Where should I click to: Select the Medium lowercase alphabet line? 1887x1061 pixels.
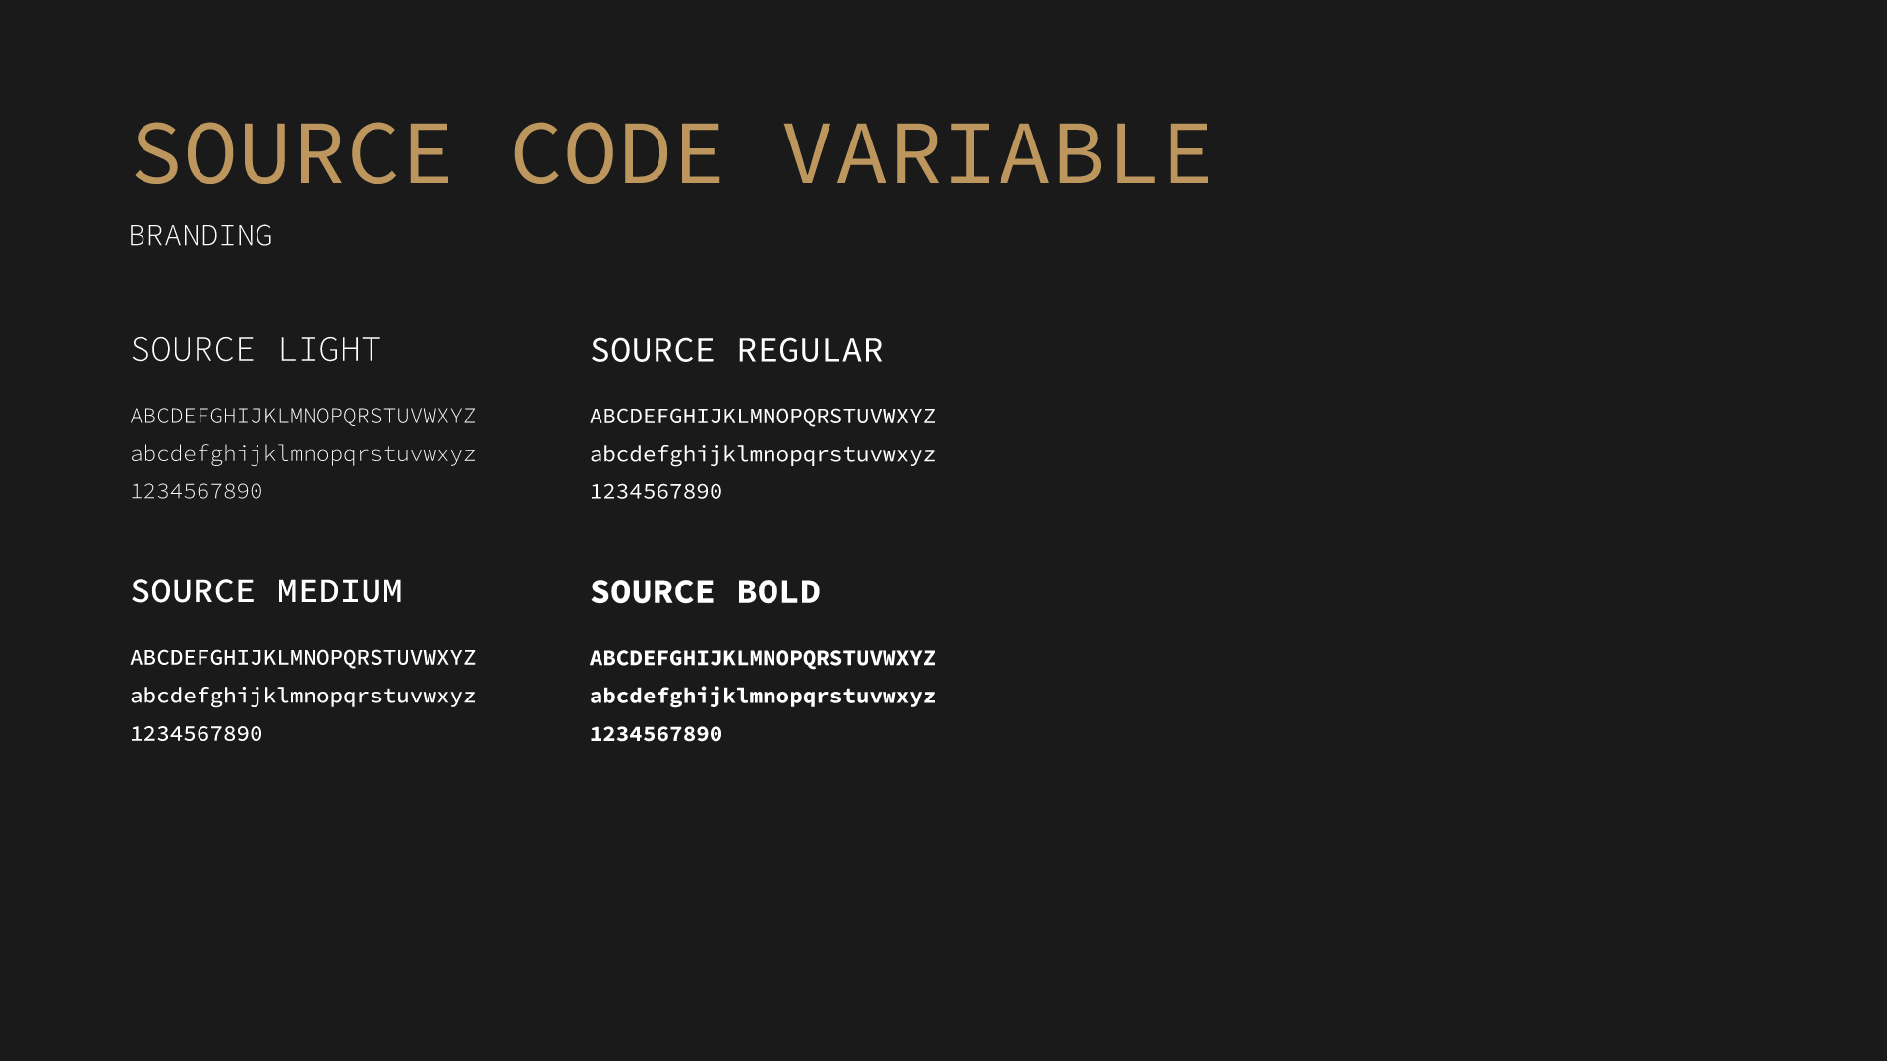click(x=303, y=696)
